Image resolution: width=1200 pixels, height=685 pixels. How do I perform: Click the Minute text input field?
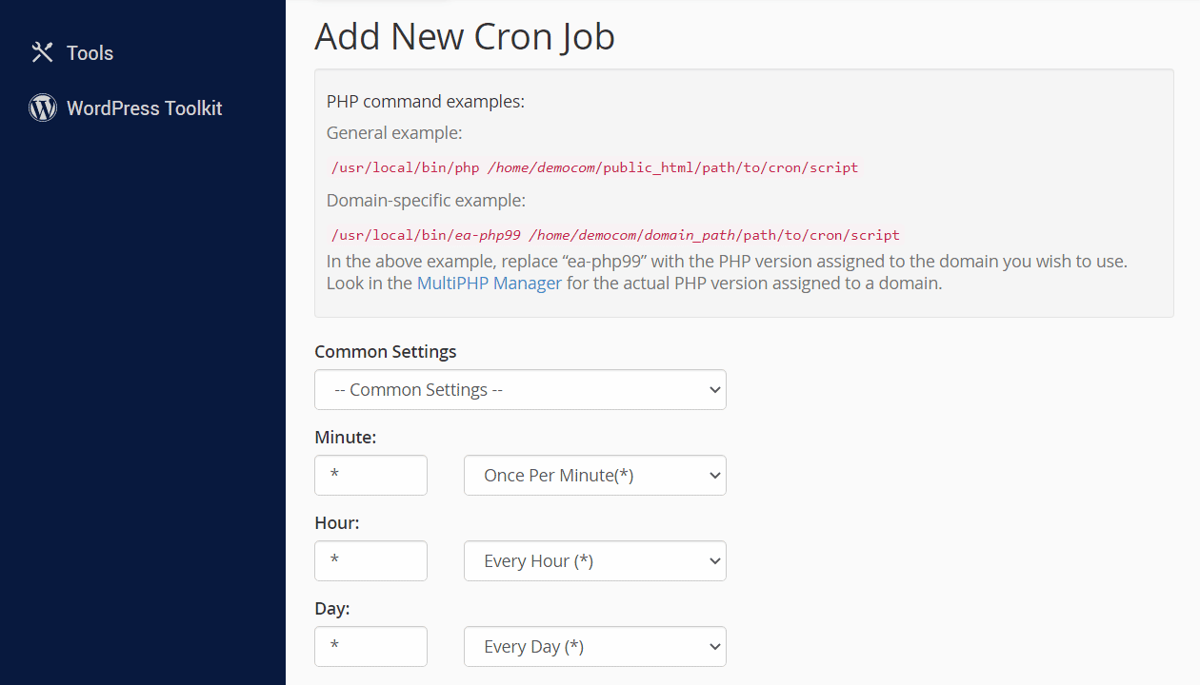click(370, 476)
